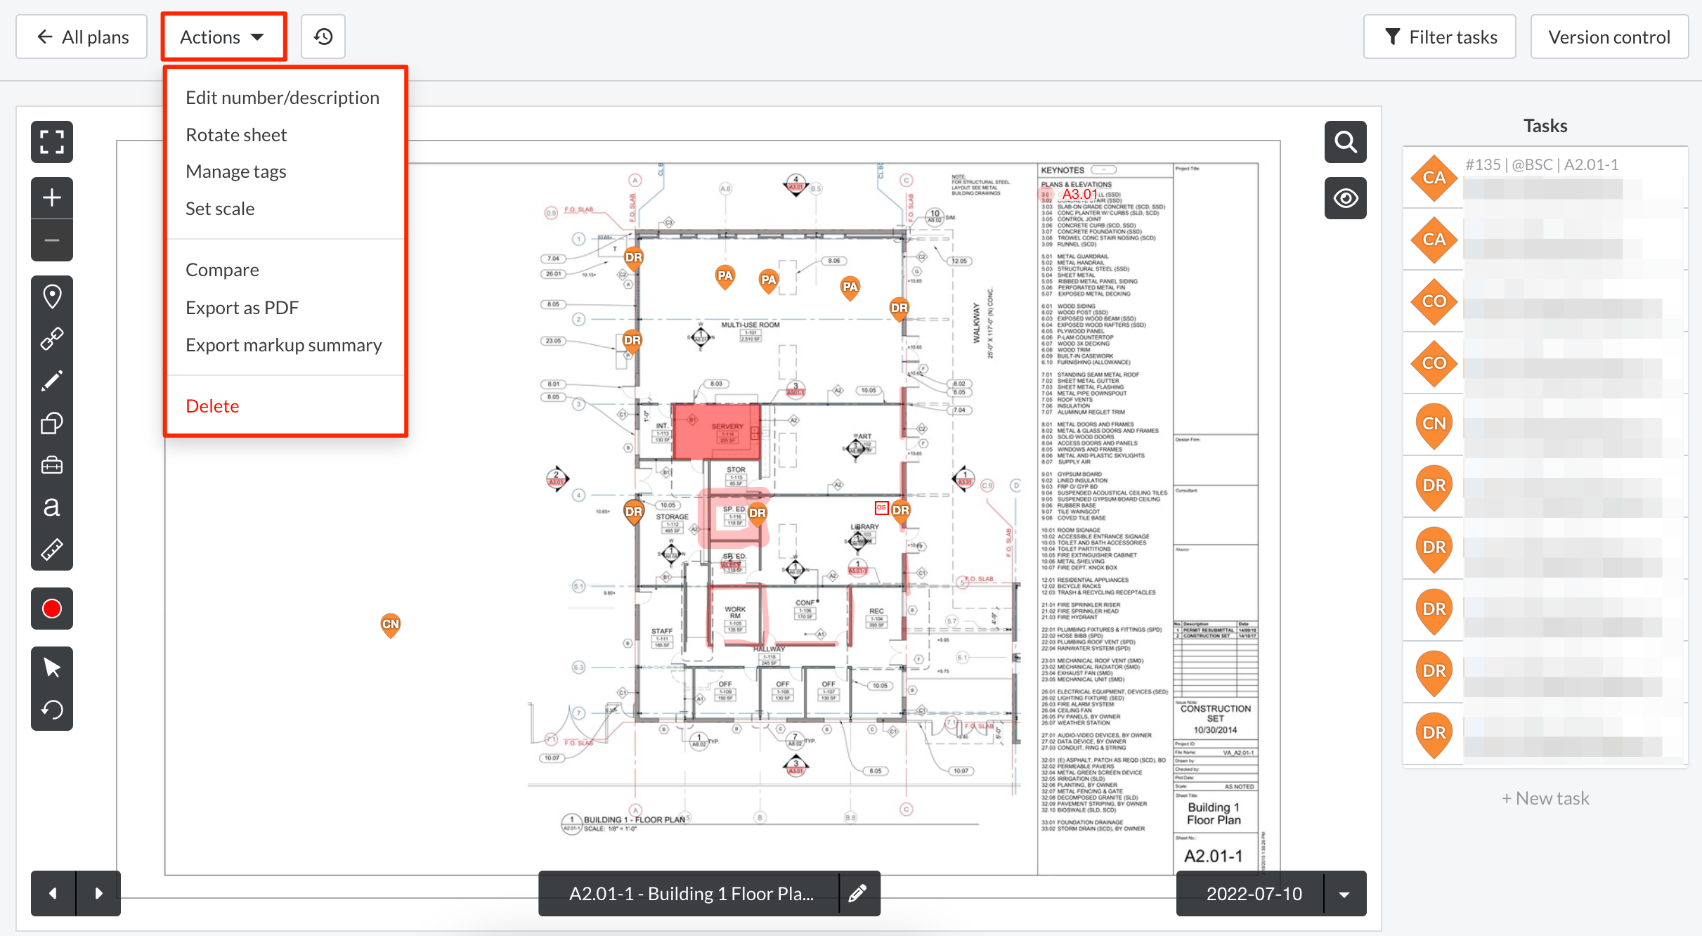The width and height of the screenshot is (1702, 936).
Task: Select Rotate sheet in the Actions menu
Action: click(x=236, y=134)
